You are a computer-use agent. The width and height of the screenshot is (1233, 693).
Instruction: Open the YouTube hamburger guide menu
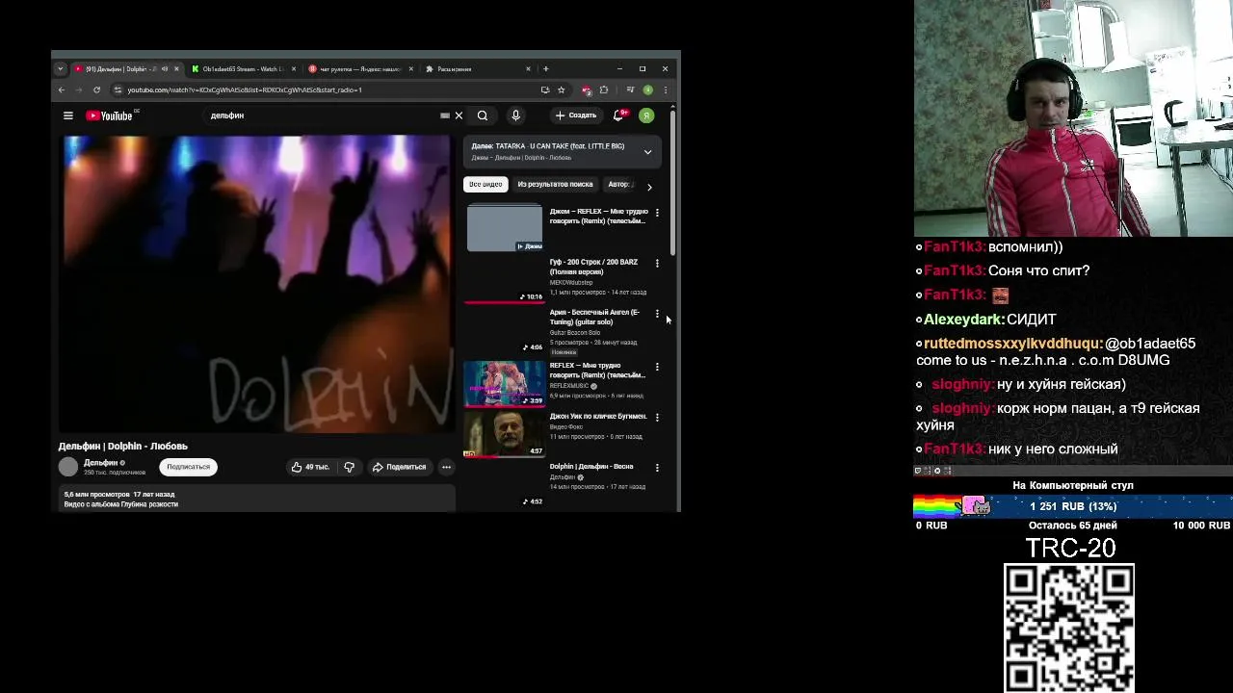[x=68, y=115]
